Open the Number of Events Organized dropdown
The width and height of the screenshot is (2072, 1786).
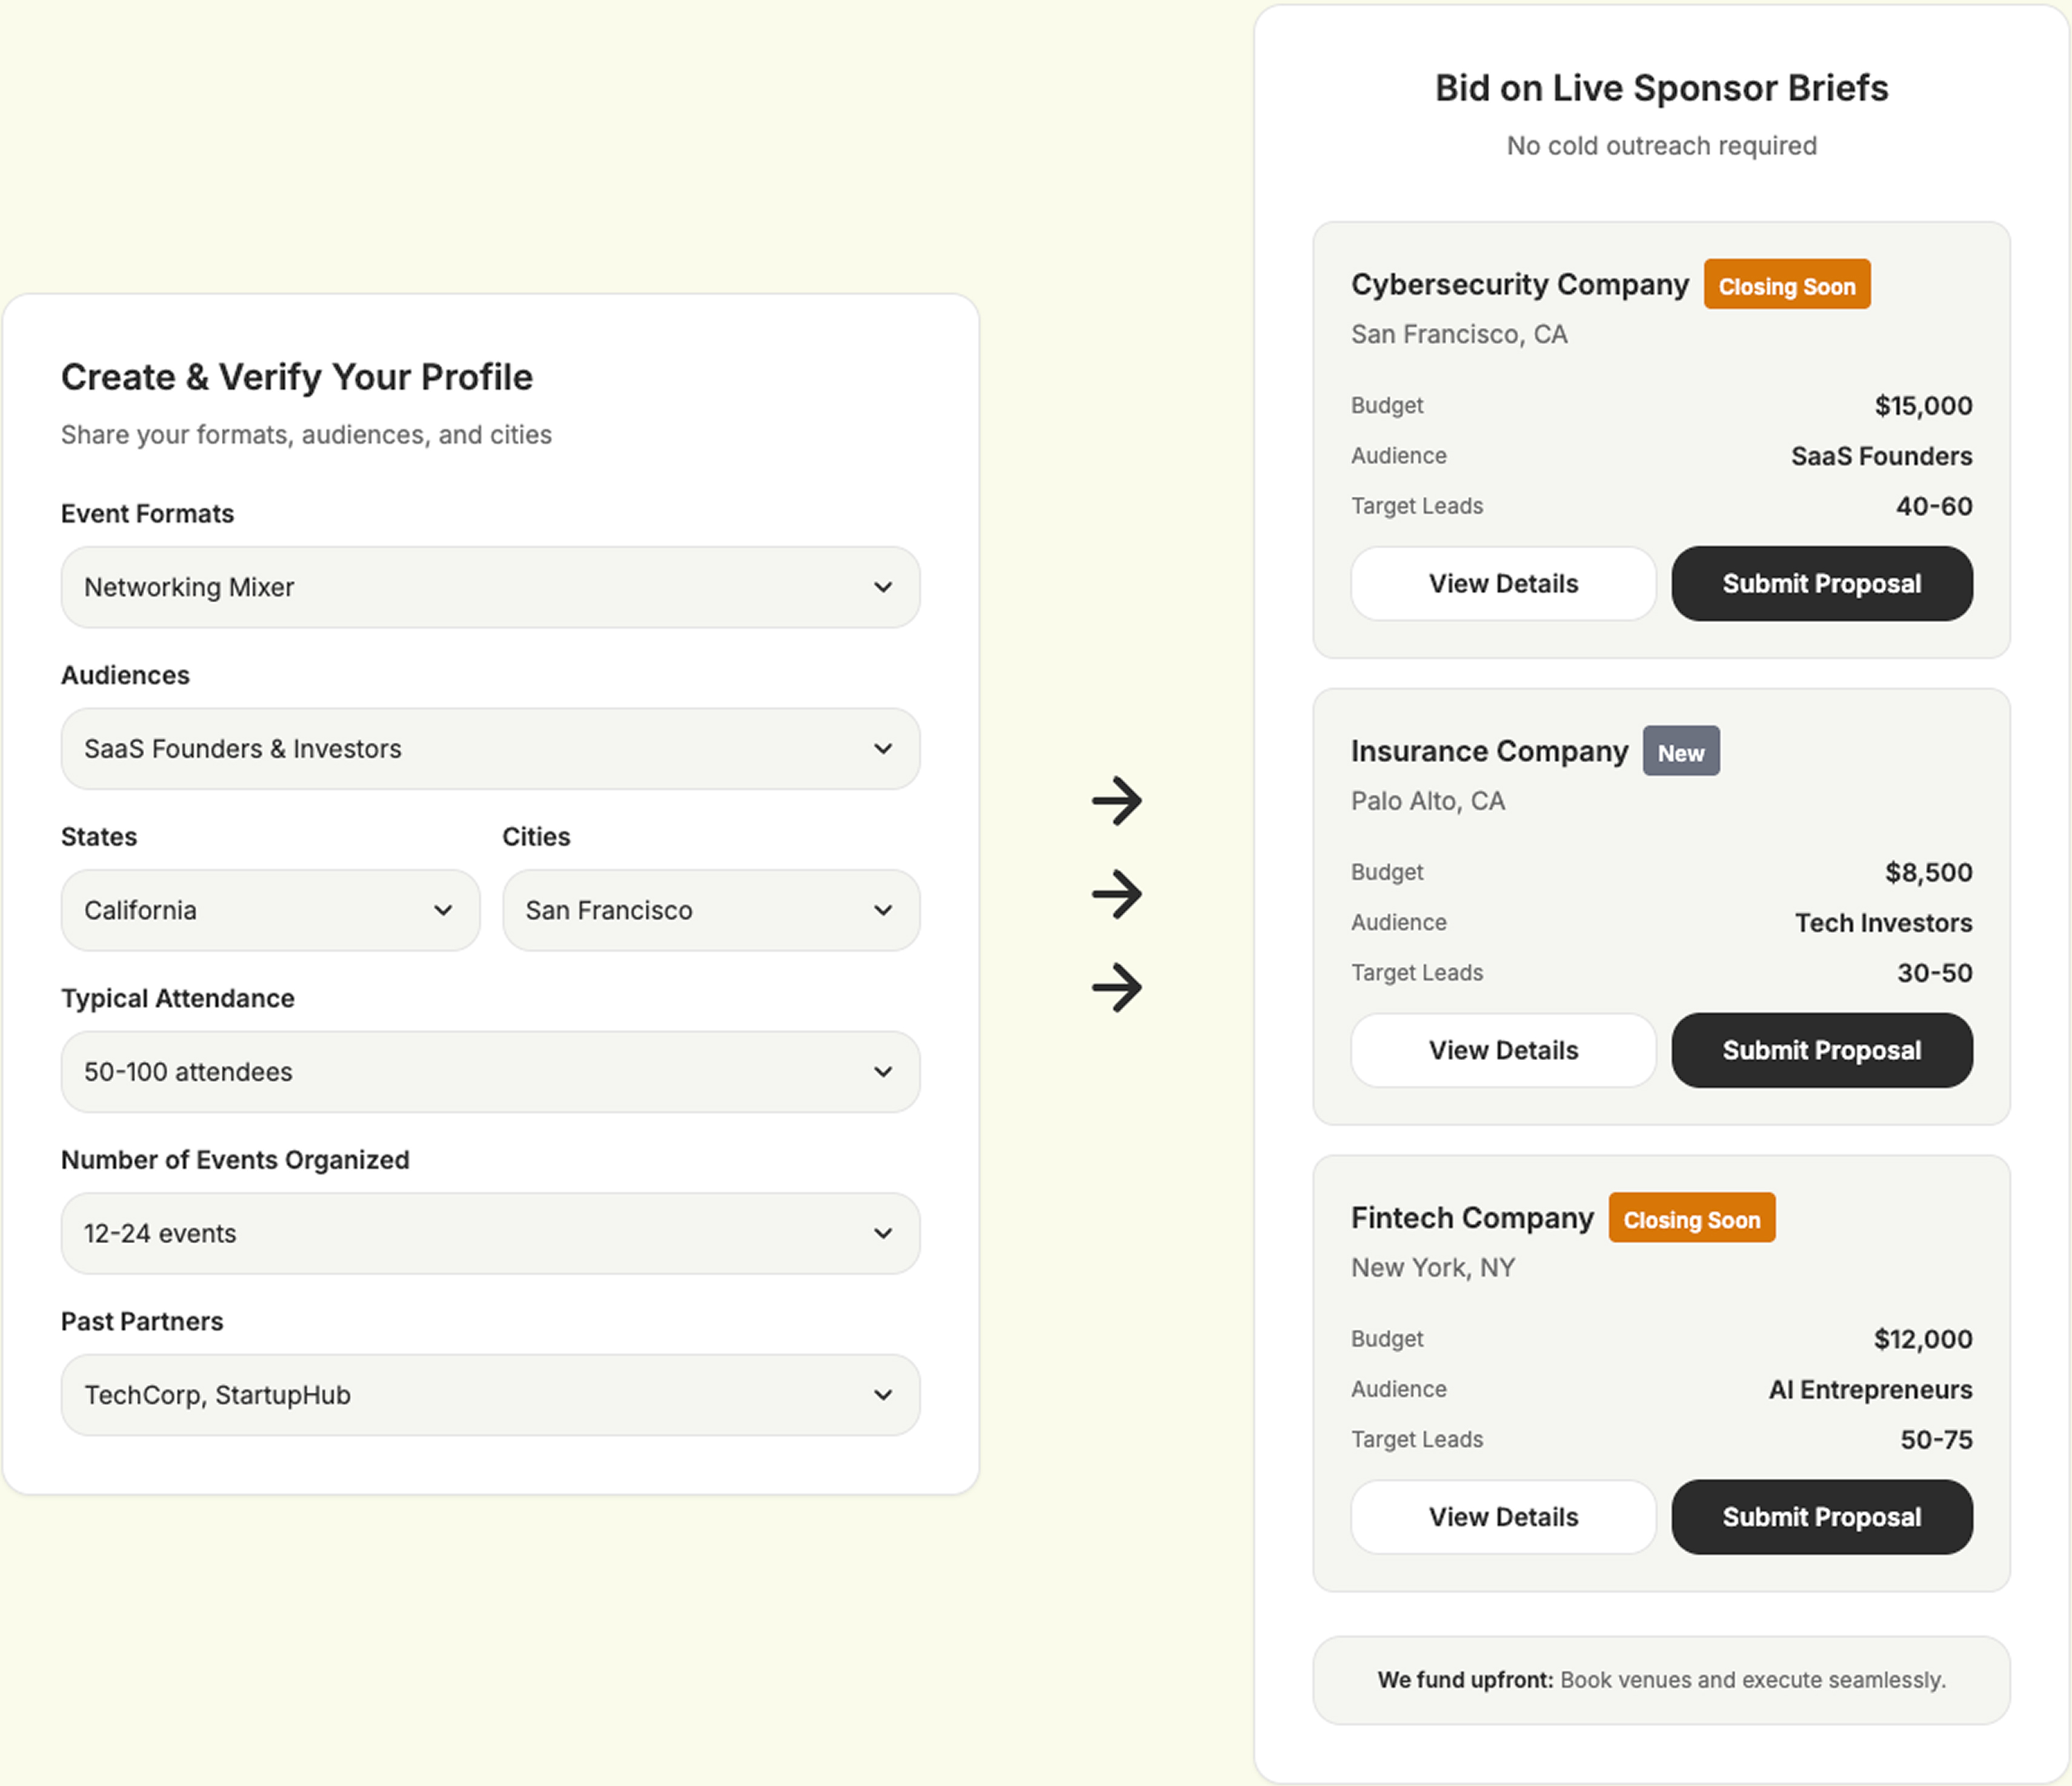point(490,1233)
